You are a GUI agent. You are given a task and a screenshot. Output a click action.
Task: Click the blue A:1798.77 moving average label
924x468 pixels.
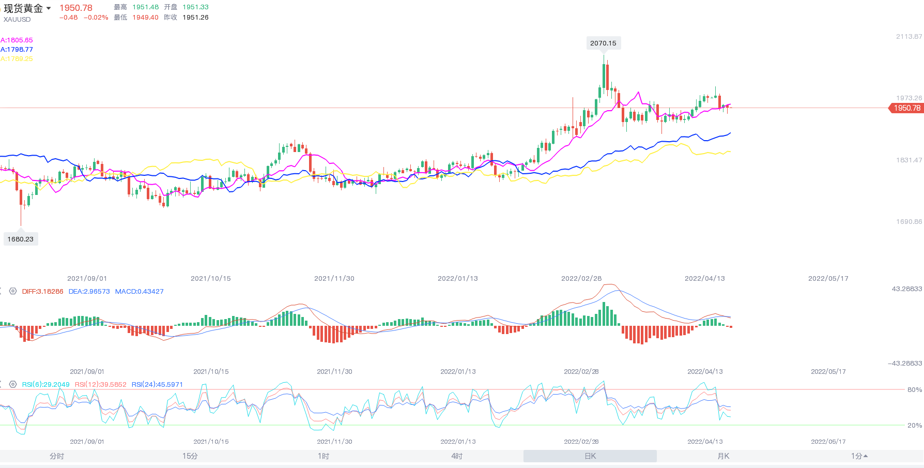(17, 50)
